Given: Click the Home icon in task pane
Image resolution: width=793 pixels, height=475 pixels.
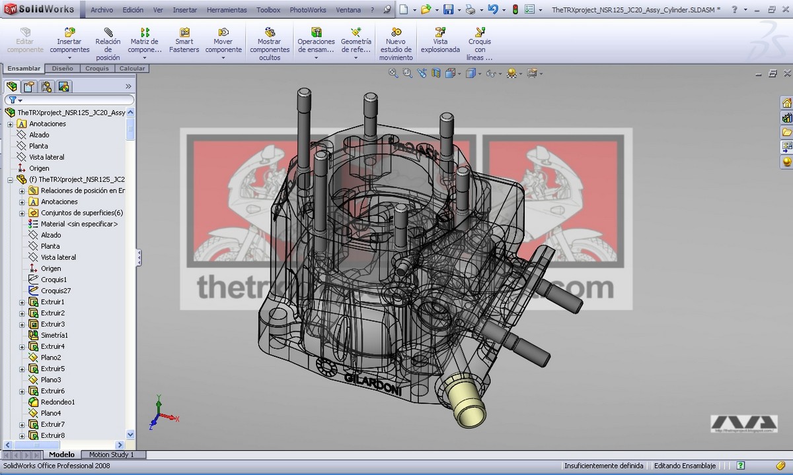Looking at the screenshot, I should pos(786,103).
